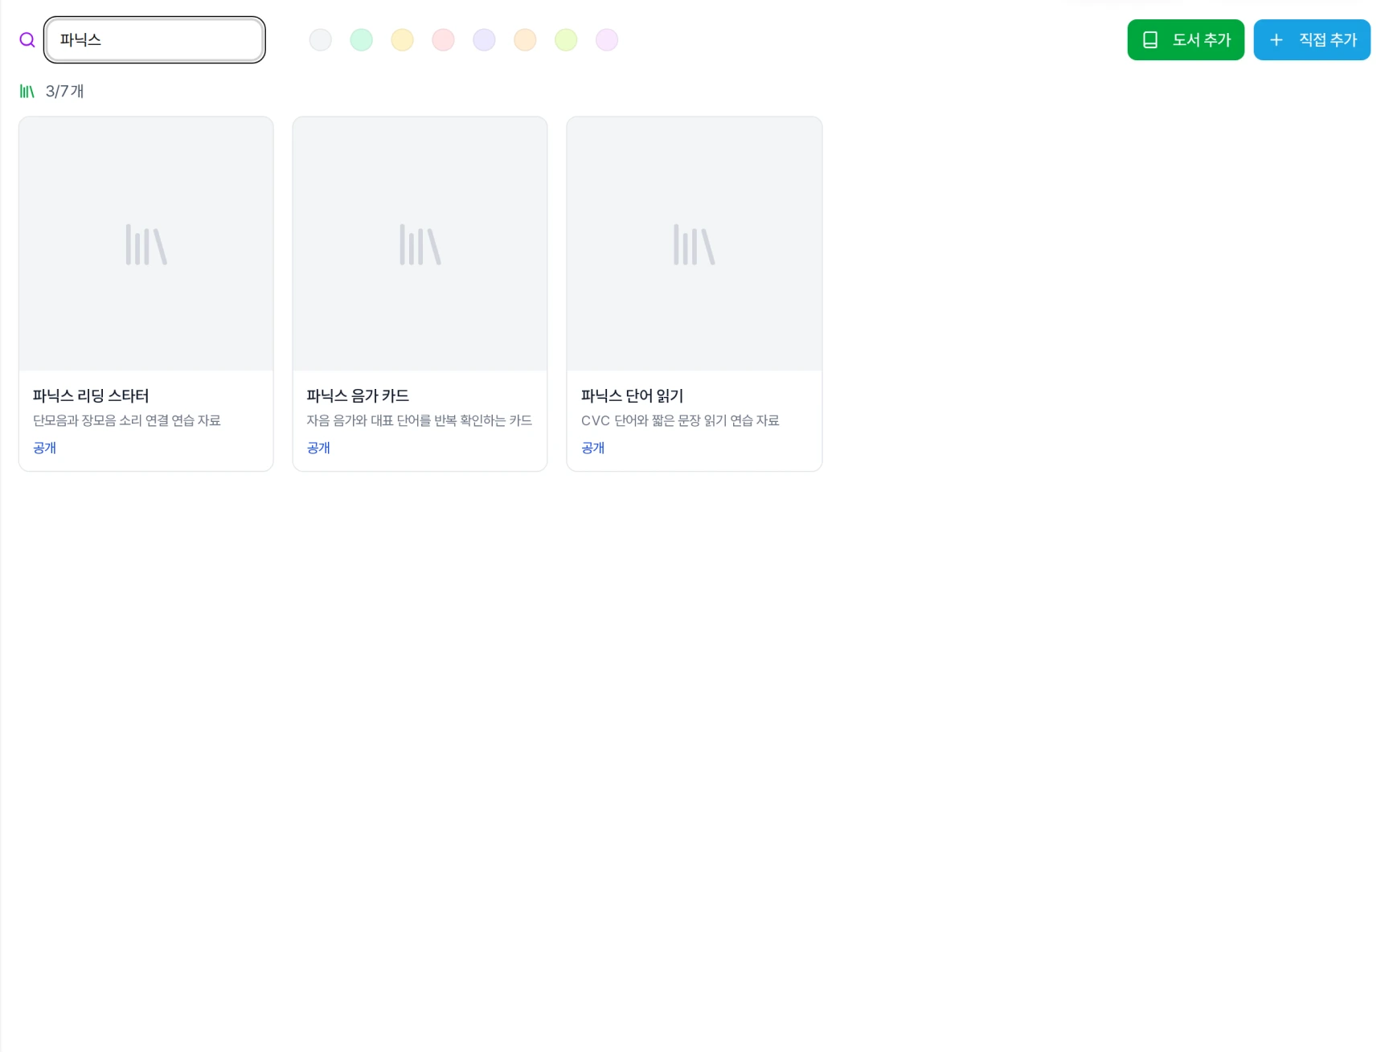This screenshot has width=1389, height=1052.
Task: Click the title 파닉스 리딩 스타터
Action: [91, 395]
